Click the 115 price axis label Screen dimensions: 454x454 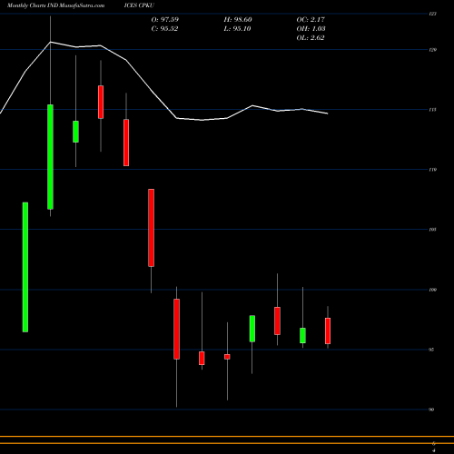point(433,110)
